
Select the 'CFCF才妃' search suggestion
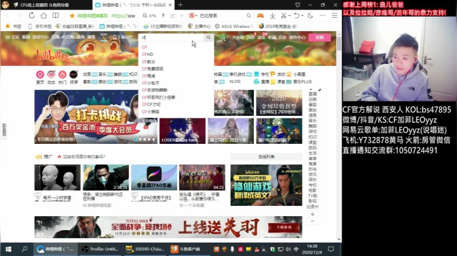(151, 105)
